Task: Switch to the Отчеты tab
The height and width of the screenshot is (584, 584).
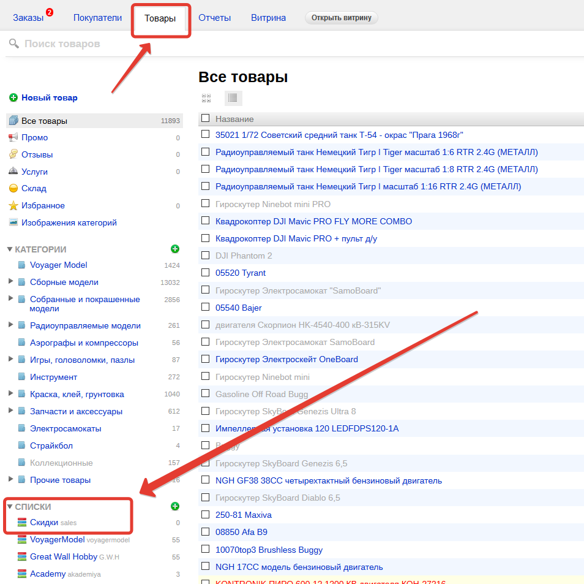Action: click(214, 18)
